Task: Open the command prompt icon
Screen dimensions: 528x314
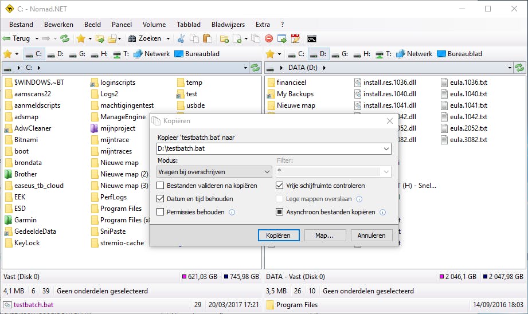Action: (312, 39)
